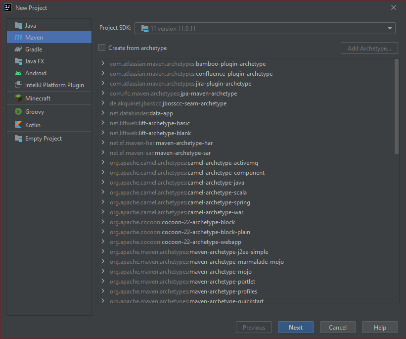406x339 pixels.
Task: Click the SDK folder icon in Project SDK field
Action: (x=145, y=29)
